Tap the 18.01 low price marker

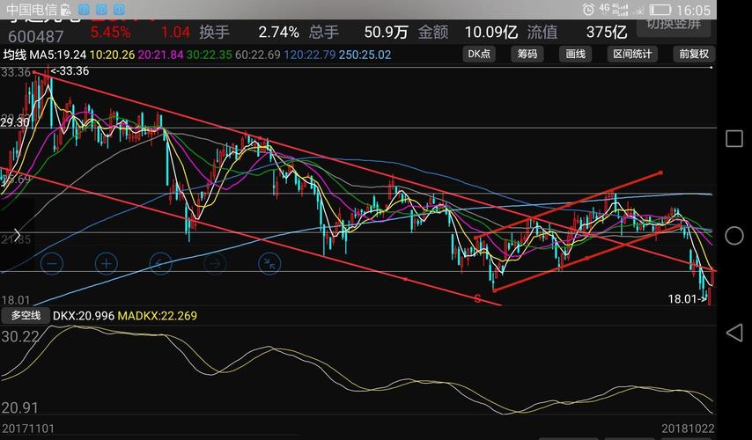(687, 299)
